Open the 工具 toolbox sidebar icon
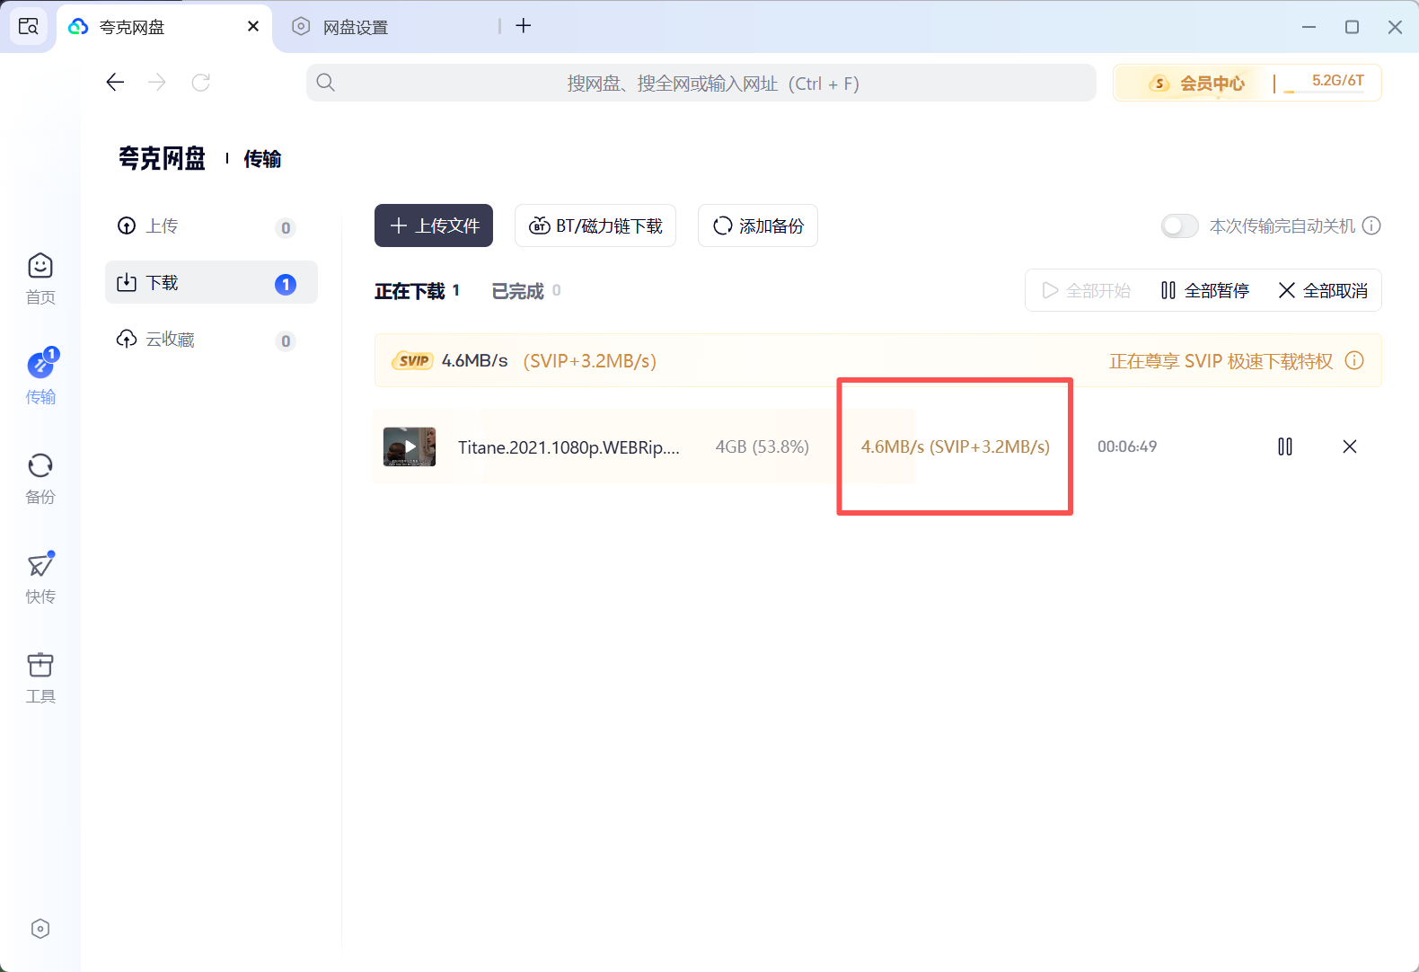Screen dimensions: 1419x972 (40, 676)
